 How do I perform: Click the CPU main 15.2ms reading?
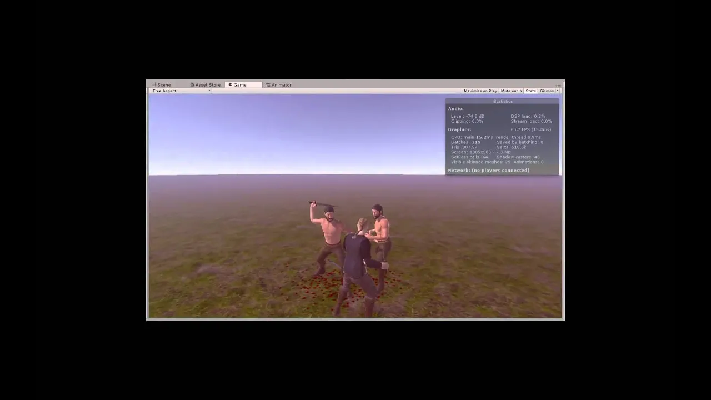(x=472, y=137)
